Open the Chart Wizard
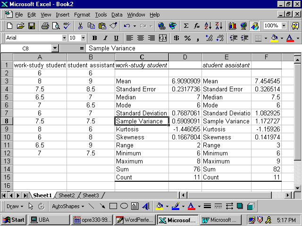This screenshot has height=226, width=302. tap(233, 26)
